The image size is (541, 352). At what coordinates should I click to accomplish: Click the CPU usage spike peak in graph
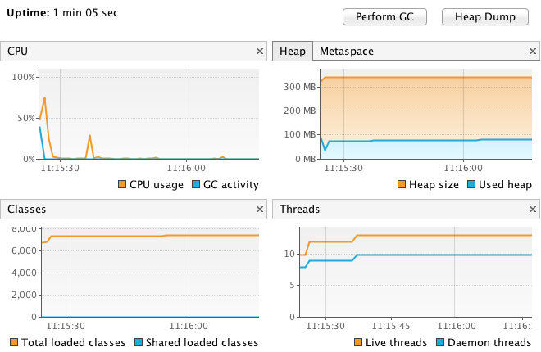coord(44,98)
